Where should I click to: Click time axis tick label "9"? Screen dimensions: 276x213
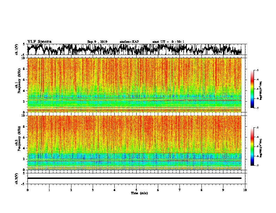pos(223,190)
